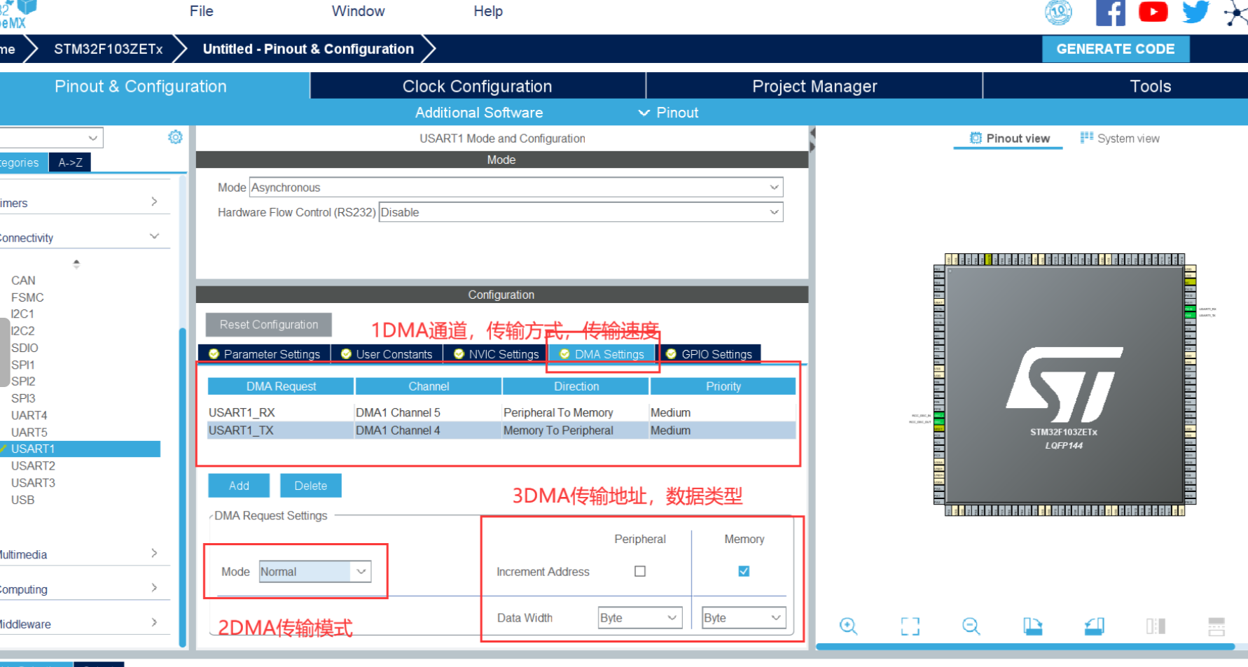Switch to the NVIC Settings tab
Viewport: 1248px width, 667px height.
tap(497, 354)
